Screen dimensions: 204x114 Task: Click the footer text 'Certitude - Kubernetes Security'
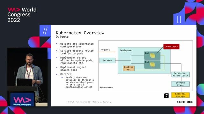[x=89, y=102]
